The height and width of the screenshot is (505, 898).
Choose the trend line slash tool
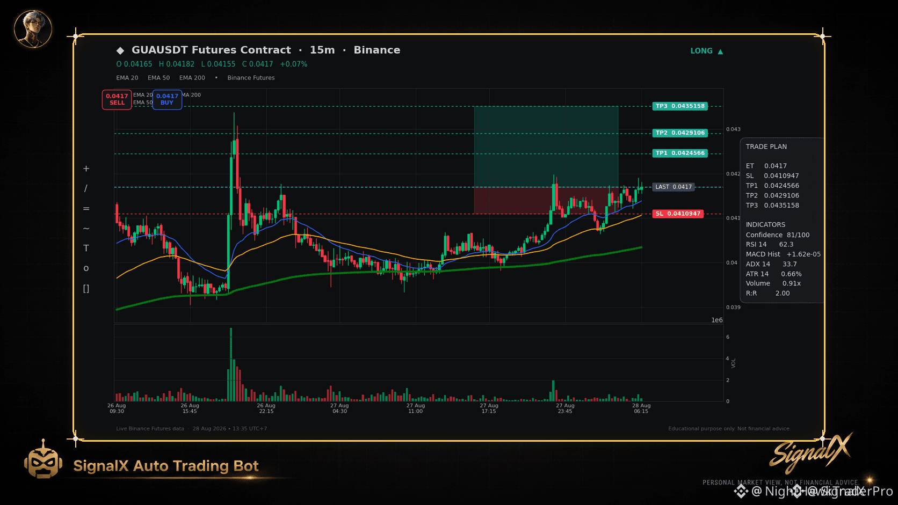pos(86,188)
